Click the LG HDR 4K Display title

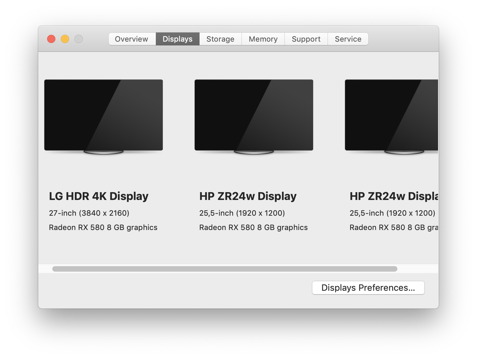99,196
